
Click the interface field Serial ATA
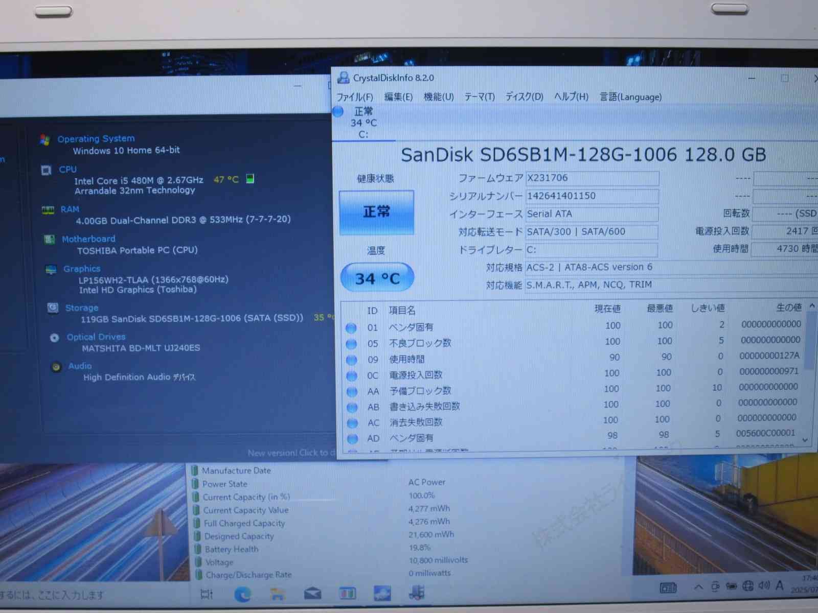(592, 214)
